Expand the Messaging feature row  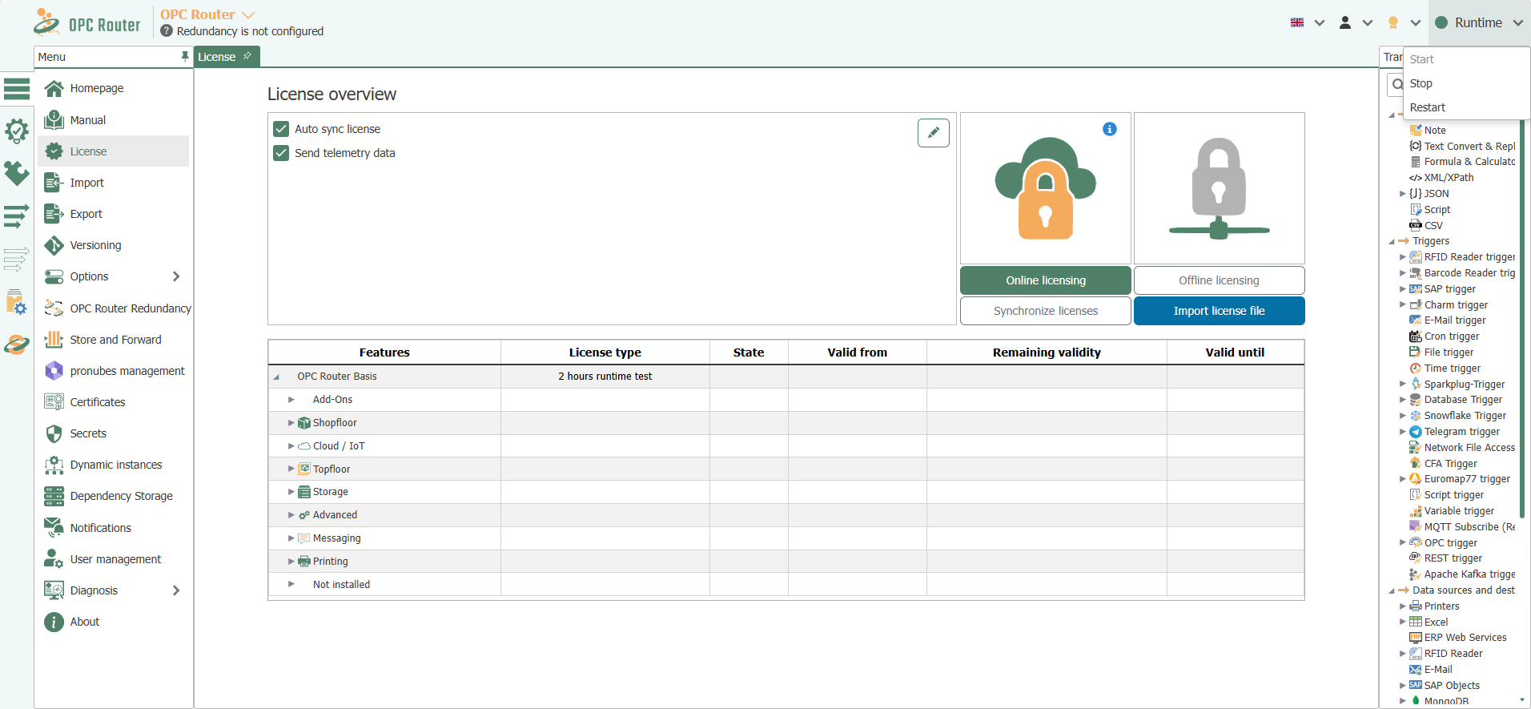pyautogui.click(x=291, y=538)
